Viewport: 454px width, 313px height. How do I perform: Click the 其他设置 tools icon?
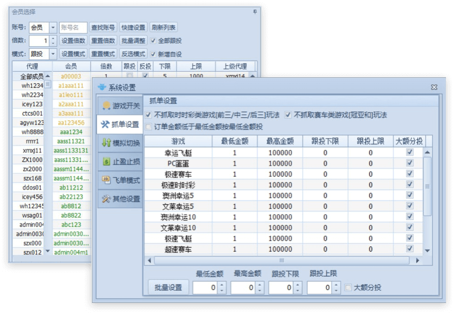click(x=106, y=199)
